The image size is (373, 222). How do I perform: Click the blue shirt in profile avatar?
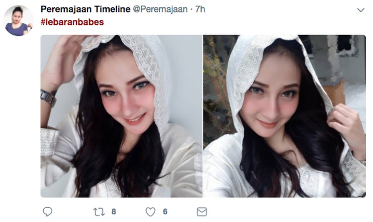tap(16, 29)
